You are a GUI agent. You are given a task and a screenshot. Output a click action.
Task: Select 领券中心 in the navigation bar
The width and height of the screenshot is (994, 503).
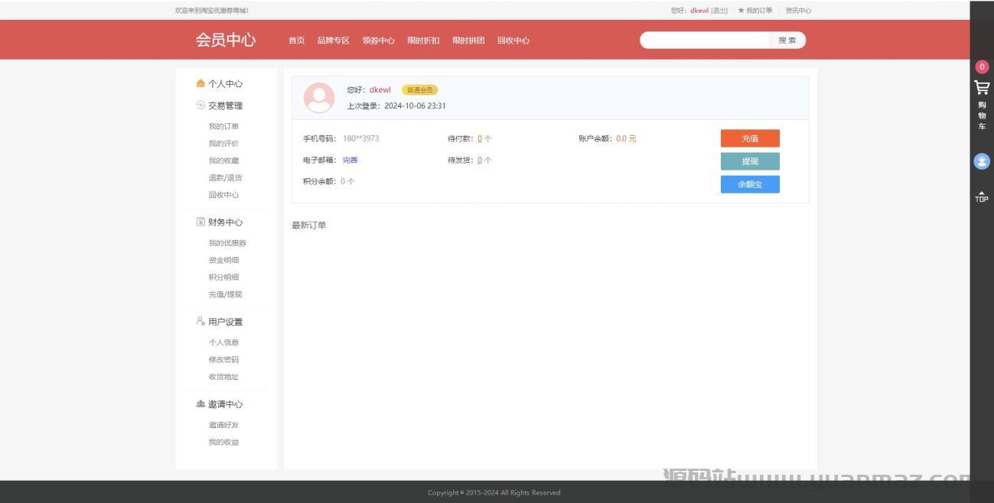(x=378, y=41)
